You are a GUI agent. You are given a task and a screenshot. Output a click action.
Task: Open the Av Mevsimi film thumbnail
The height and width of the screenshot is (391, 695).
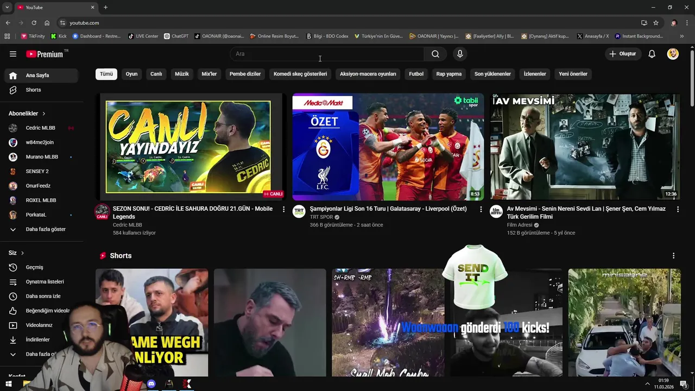pos(585,147)
